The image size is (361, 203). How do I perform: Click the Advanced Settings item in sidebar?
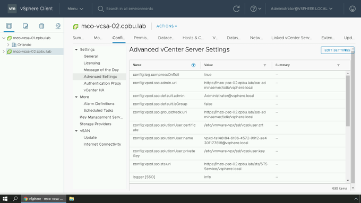point(99,76)
